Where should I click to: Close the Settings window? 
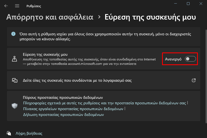[x=201, y=4]
